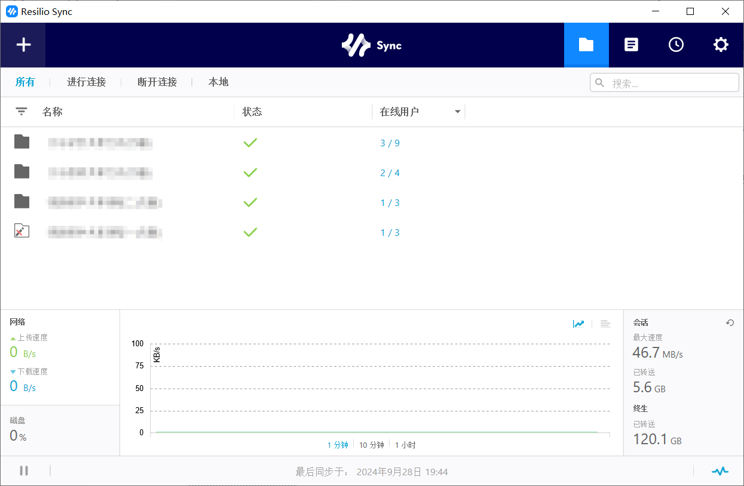Viewport: 744px width, 486px height.
Task: Click the 46.7 MB/s max speed value
Action: [658, 352]
